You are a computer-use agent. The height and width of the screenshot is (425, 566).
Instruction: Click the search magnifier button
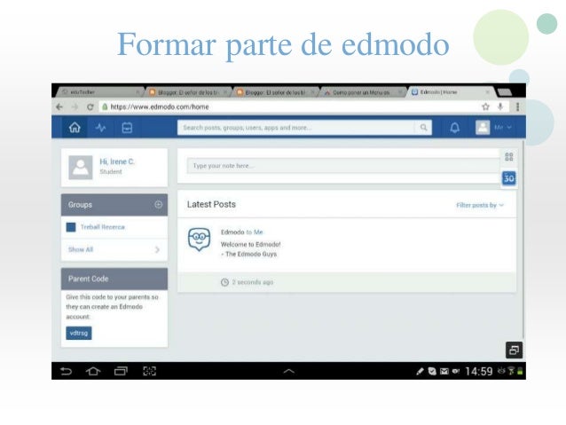coord(423,128)
